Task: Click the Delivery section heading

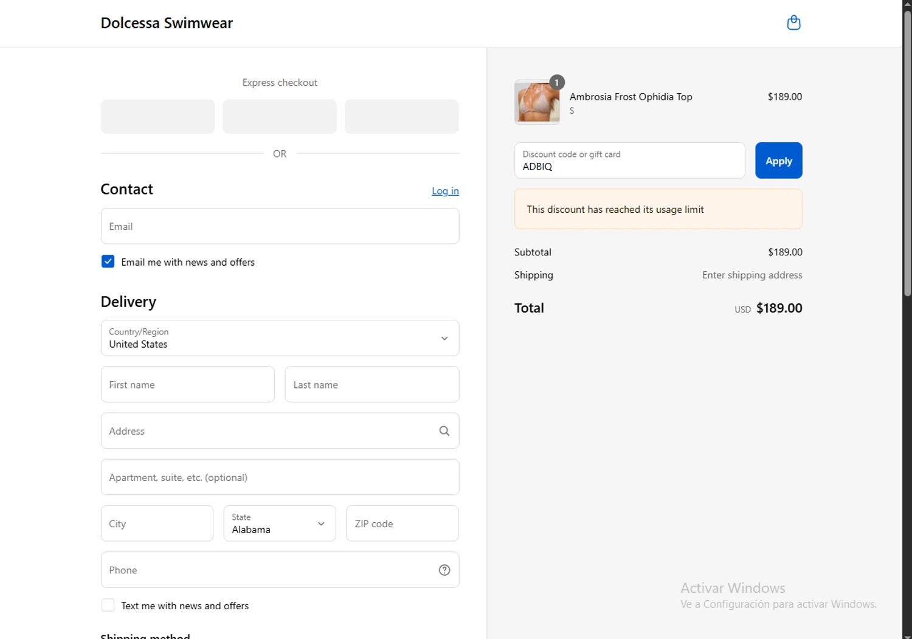Action: [128, 302]
